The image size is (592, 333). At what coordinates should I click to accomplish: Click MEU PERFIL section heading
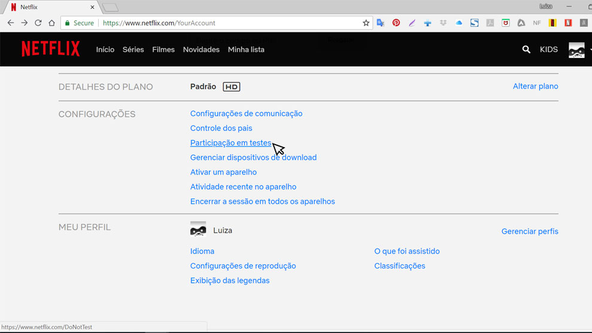84,227
